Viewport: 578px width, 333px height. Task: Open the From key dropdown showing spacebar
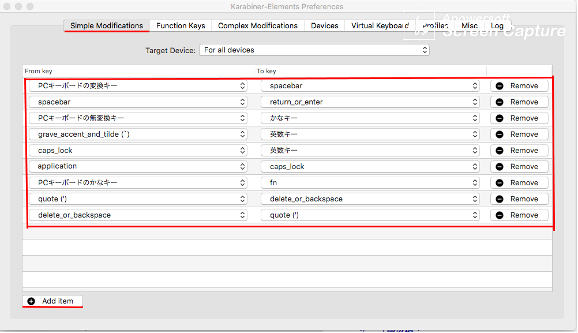pyautogui.click(x=138, y=102)
